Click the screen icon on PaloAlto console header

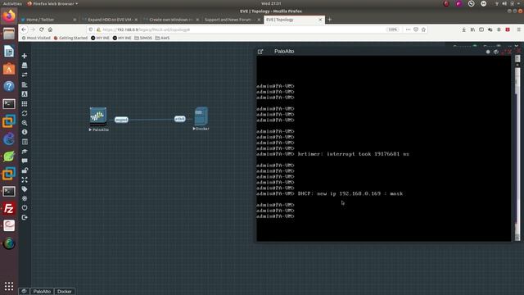point(496,52)
